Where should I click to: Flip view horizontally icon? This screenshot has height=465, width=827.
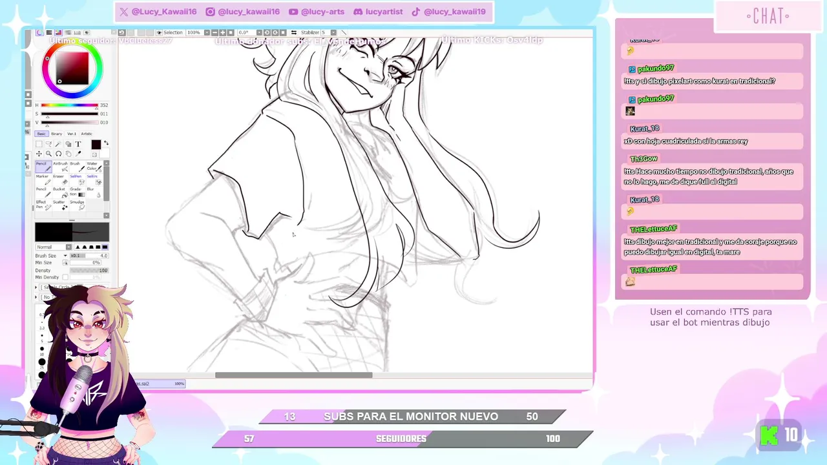click(294, 32)
